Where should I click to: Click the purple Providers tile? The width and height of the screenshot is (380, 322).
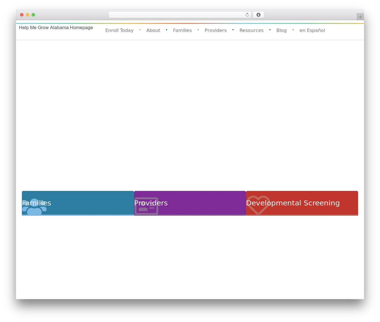[x=190, y=203]
